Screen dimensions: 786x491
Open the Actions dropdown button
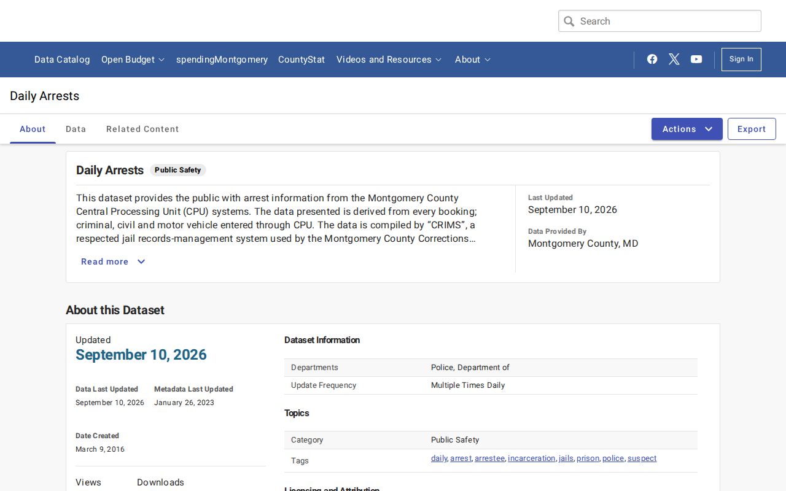coord(687,129)
